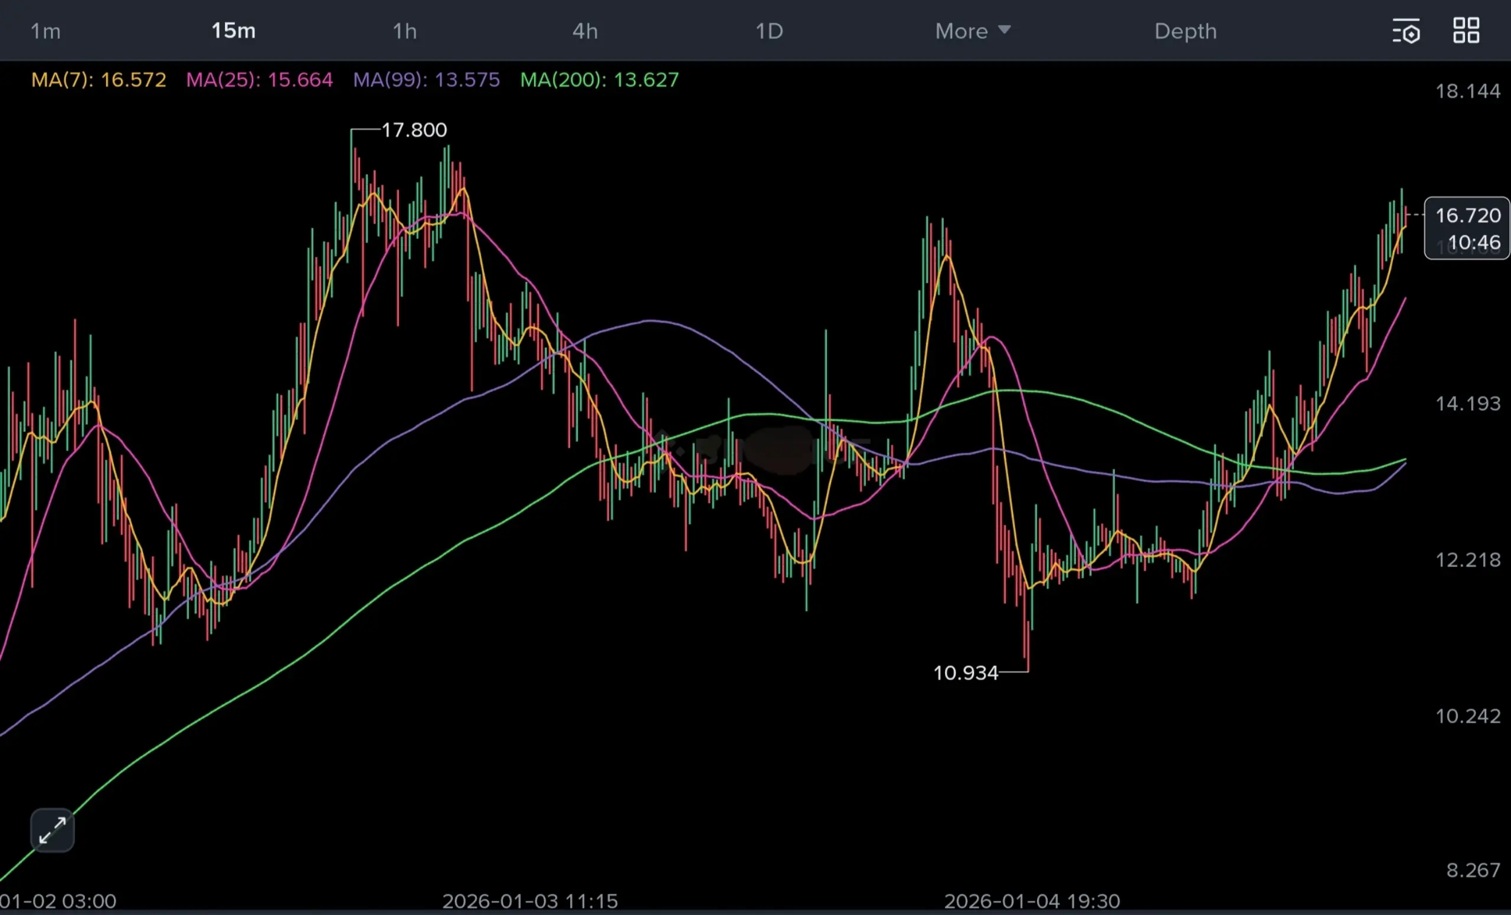Viewport: 1511px width, 915px height.
Task: Select the 4h timeframe
Action: (x=585, y=31)
